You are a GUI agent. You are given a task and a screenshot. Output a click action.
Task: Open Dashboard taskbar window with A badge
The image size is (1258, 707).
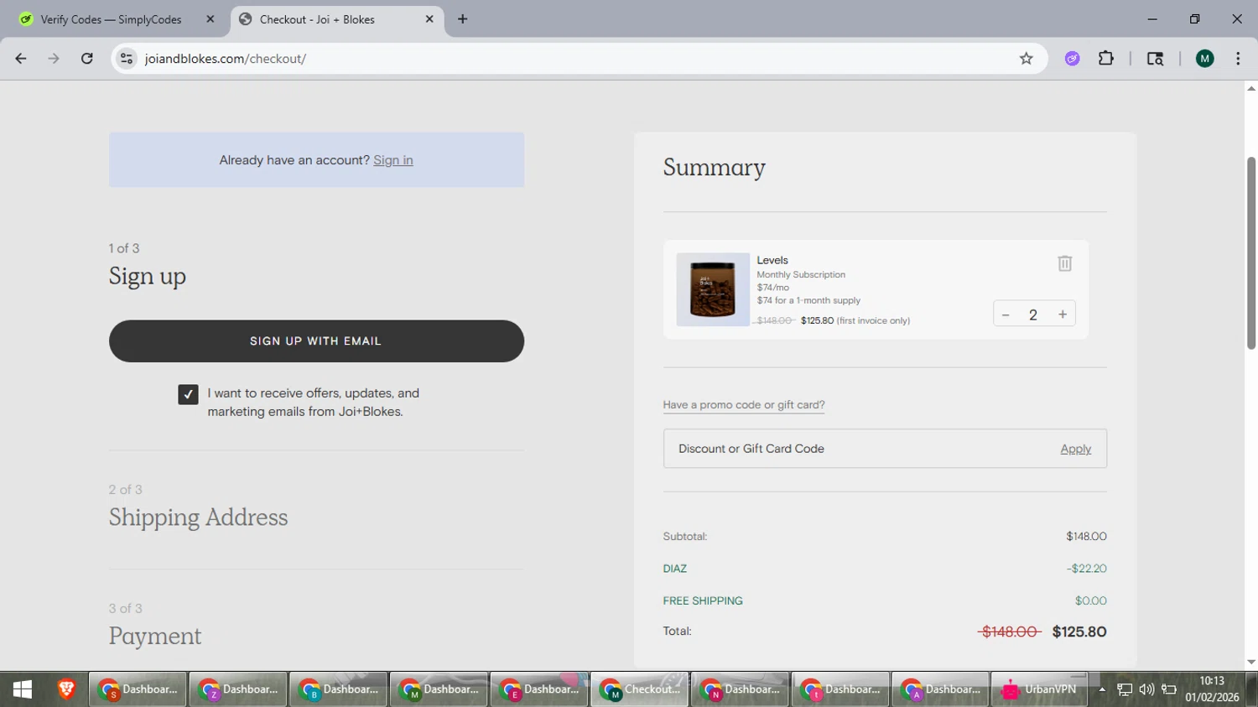[x=940, y=690]
